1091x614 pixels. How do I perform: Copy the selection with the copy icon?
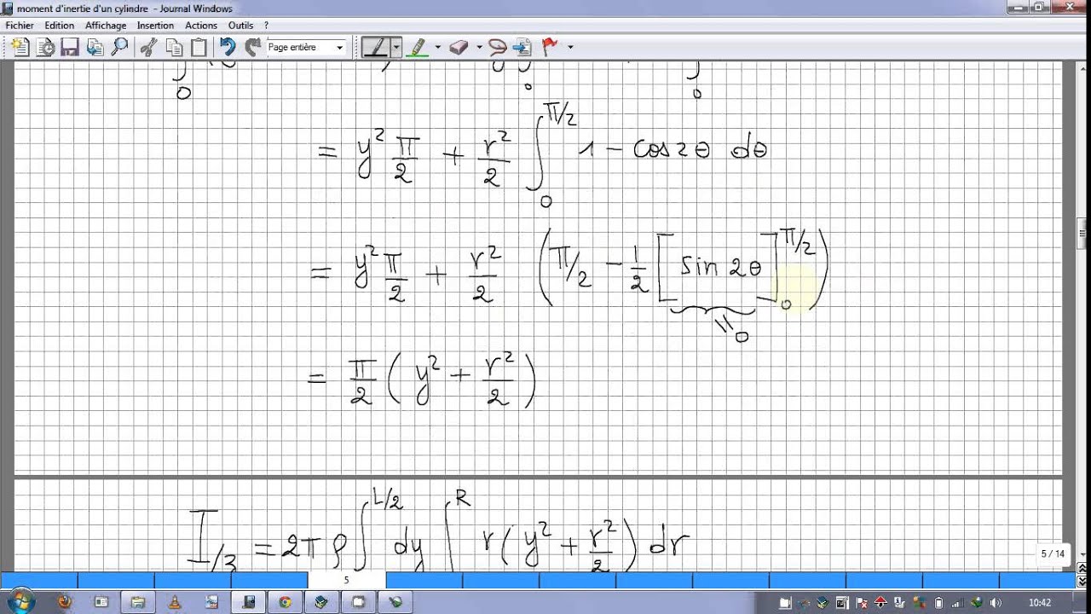[174, 47]
